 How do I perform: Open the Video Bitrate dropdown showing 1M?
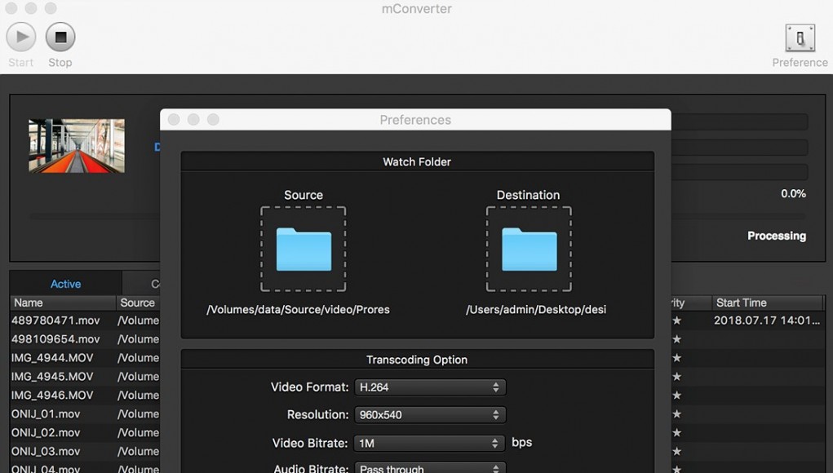[x=428, y=443]
